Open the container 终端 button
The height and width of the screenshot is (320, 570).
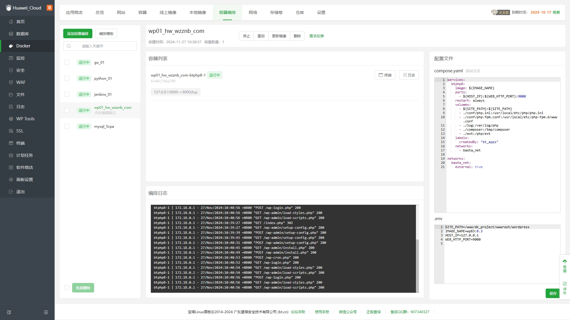point(385,75)
